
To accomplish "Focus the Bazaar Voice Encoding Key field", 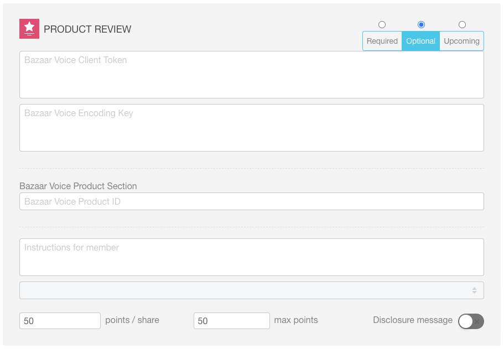I will 252,128.
